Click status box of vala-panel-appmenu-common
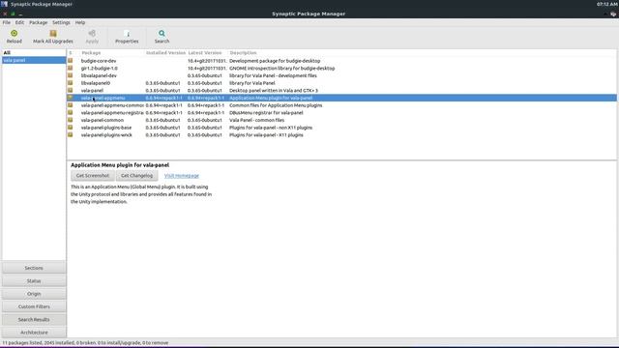 (x=71, y=105)
